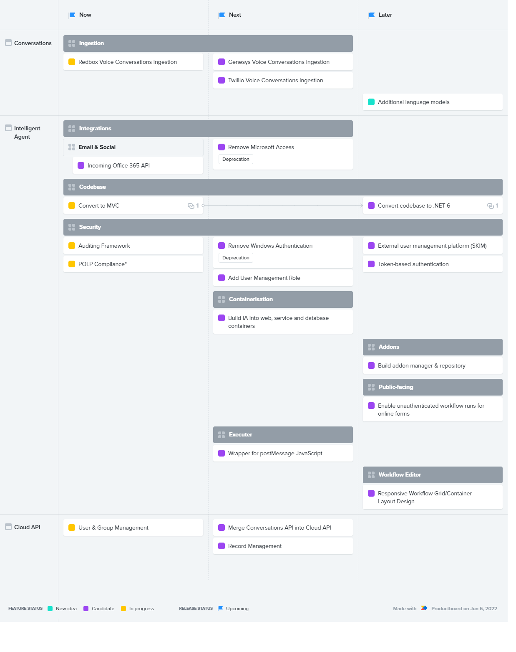Image resolution: width=516 pixels, height=652 pixels.
Task: Click the Cloud API product icon
Action: (x=8, y=527)
